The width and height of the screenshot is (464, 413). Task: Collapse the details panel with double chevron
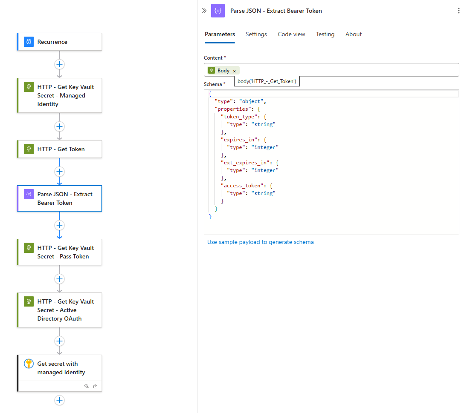tap(204, 11)
